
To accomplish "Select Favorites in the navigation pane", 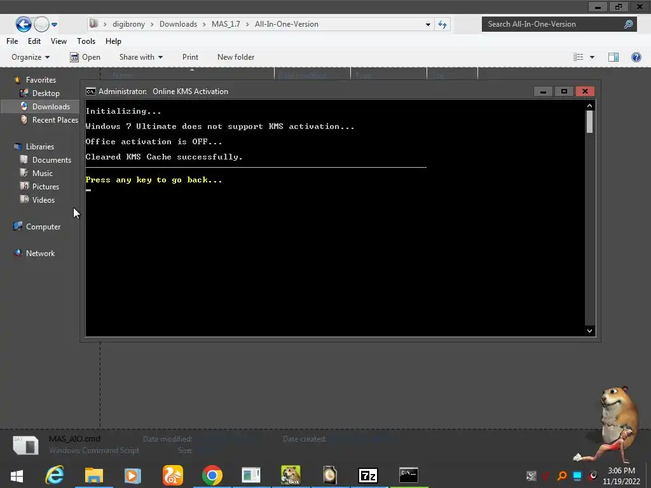I will (x=41, y=79).
